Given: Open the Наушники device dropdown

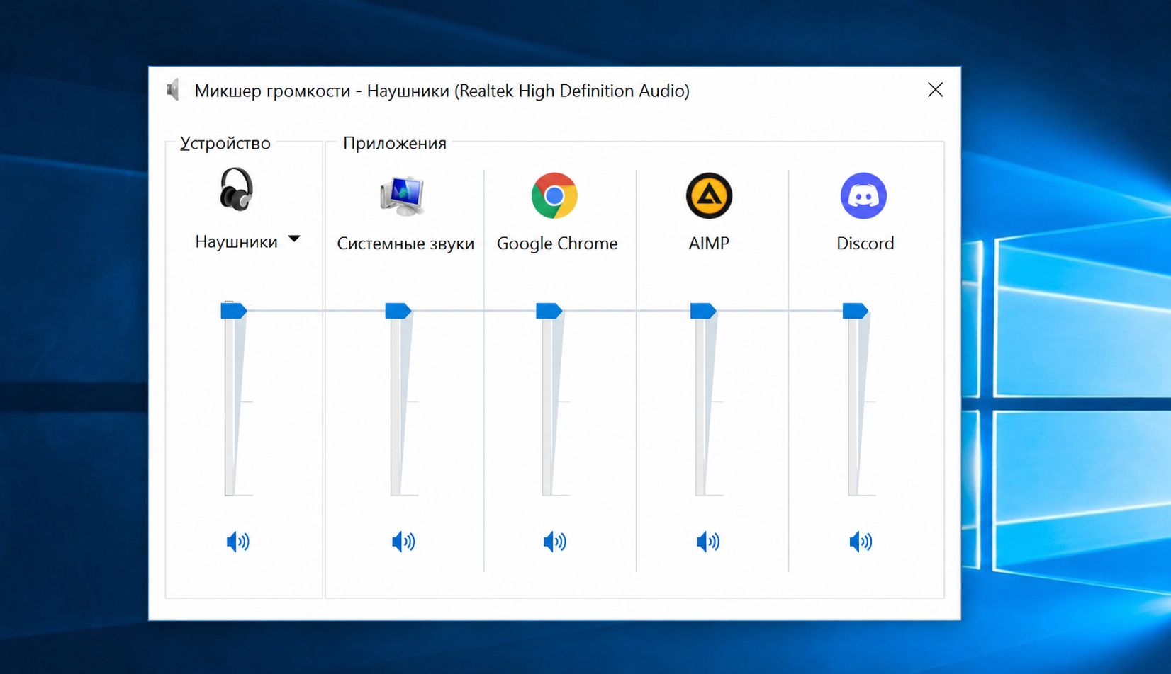Looking at the screenshot, I should click(294, 239).
